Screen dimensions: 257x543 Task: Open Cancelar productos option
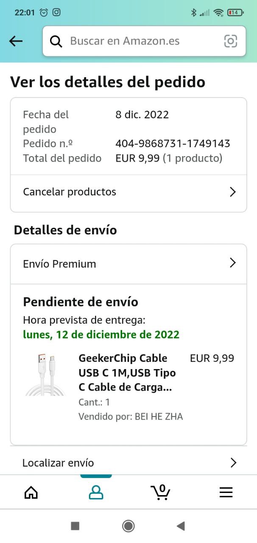point(70,192)
